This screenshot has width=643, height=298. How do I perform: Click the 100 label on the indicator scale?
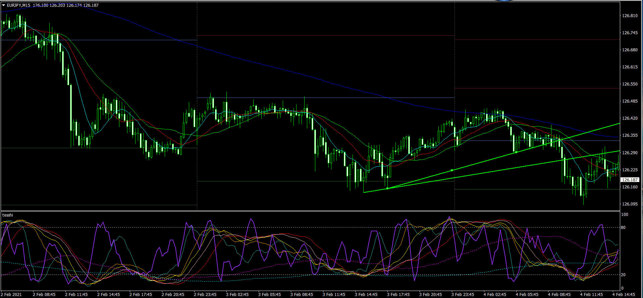(625, 215)
